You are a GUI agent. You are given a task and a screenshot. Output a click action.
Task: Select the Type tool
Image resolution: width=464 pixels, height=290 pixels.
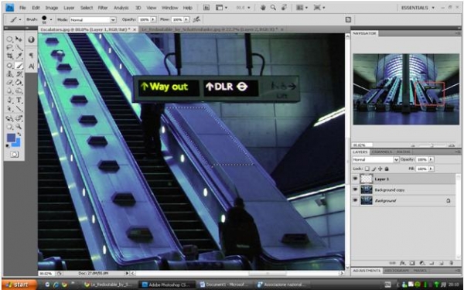[19, 100]
